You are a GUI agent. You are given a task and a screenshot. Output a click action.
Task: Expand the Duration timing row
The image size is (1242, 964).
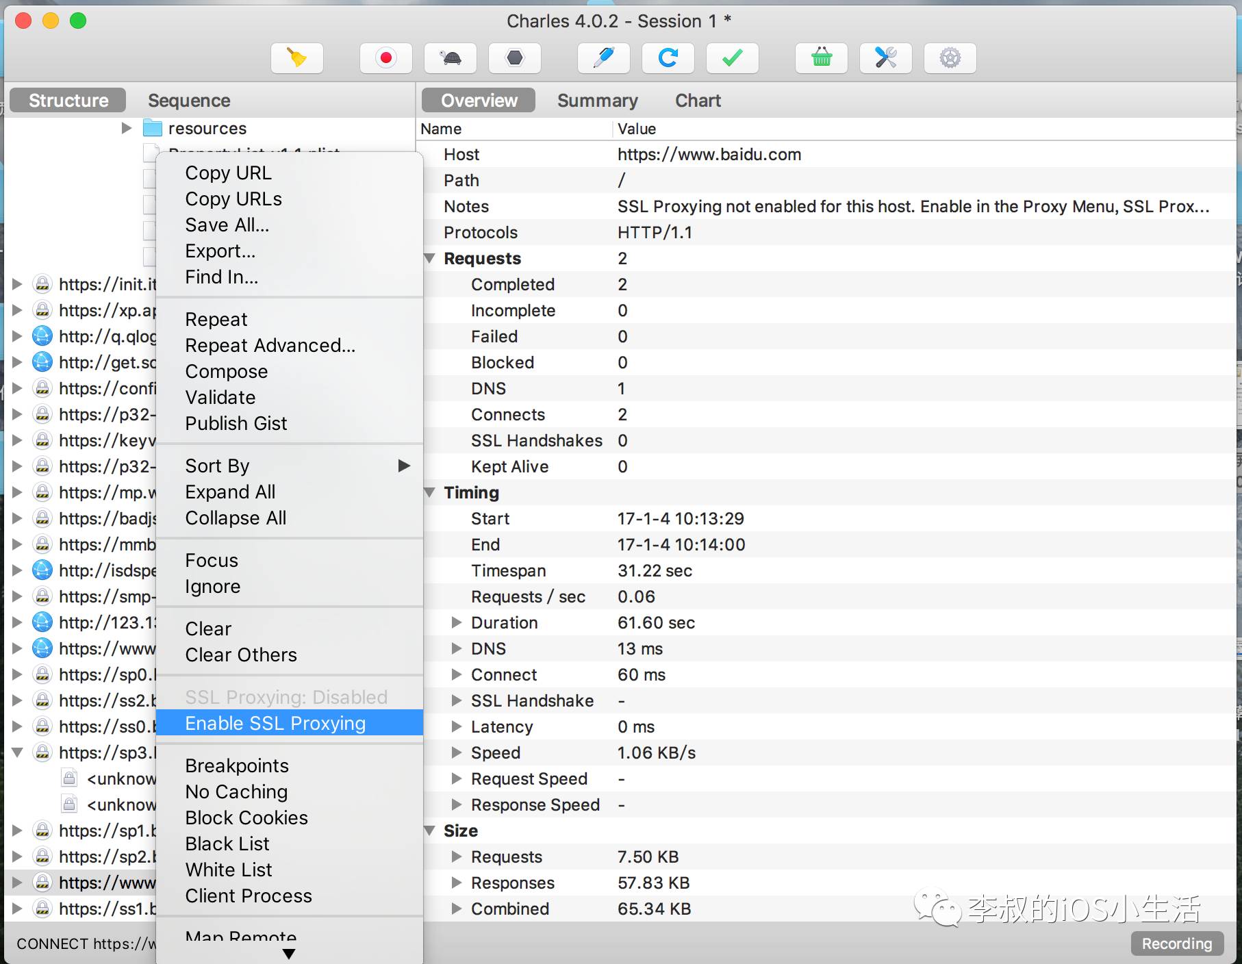coord(457,622)
